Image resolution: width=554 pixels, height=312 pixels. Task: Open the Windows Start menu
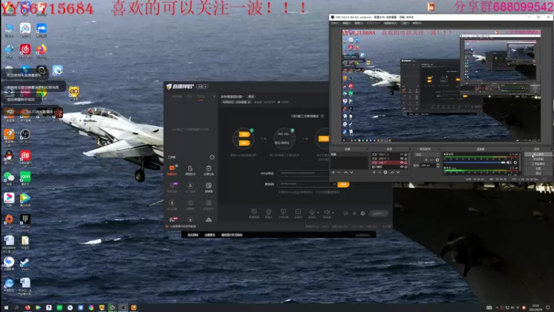[6, 307]
